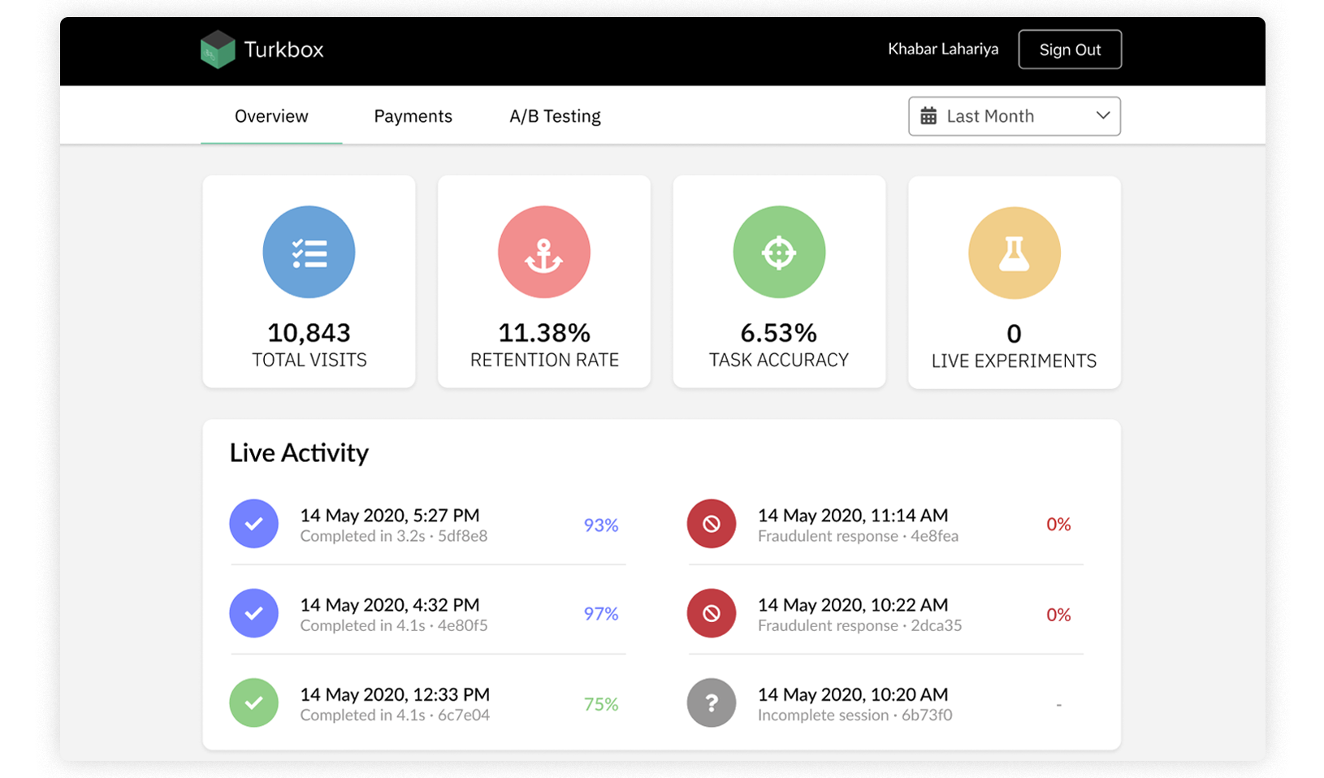Click the Turkbox green cube logo
This screenshot has height=778, width=1324.
tap(217, 50)
